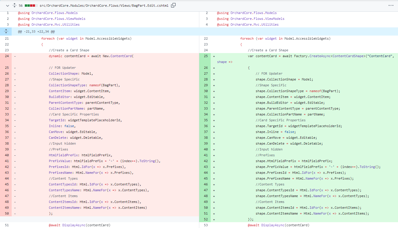Click added line 'shape.ContentItem = widget.ContentItem;'
Image resolution: width=398 pixels, height=228 pixels.
(293, 97)
